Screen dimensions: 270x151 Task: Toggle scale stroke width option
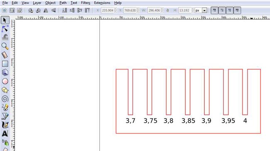tap(214, 10)
